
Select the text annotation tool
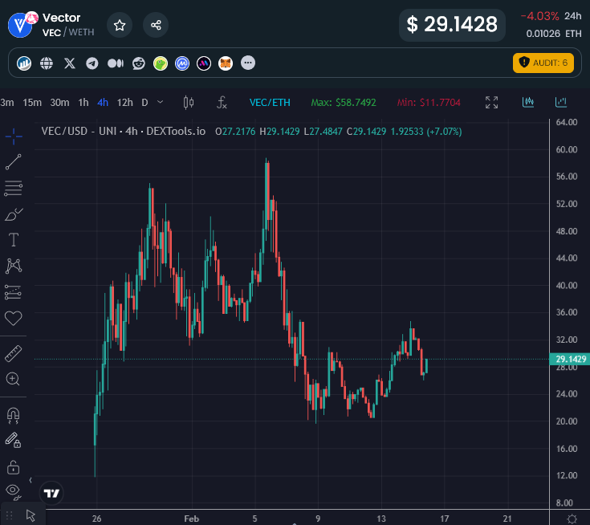[14, 240]
